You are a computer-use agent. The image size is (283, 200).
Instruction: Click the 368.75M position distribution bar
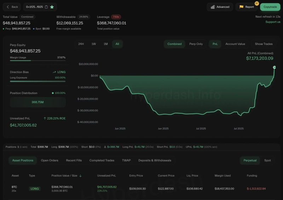coord(37,102)
